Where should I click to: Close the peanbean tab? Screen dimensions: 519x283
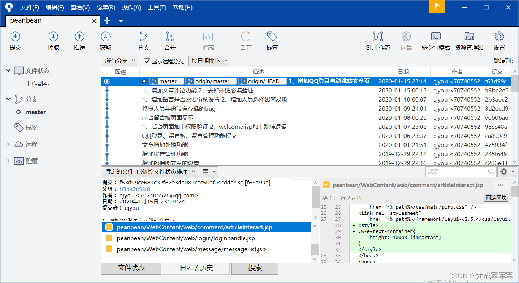coord(94,21)
